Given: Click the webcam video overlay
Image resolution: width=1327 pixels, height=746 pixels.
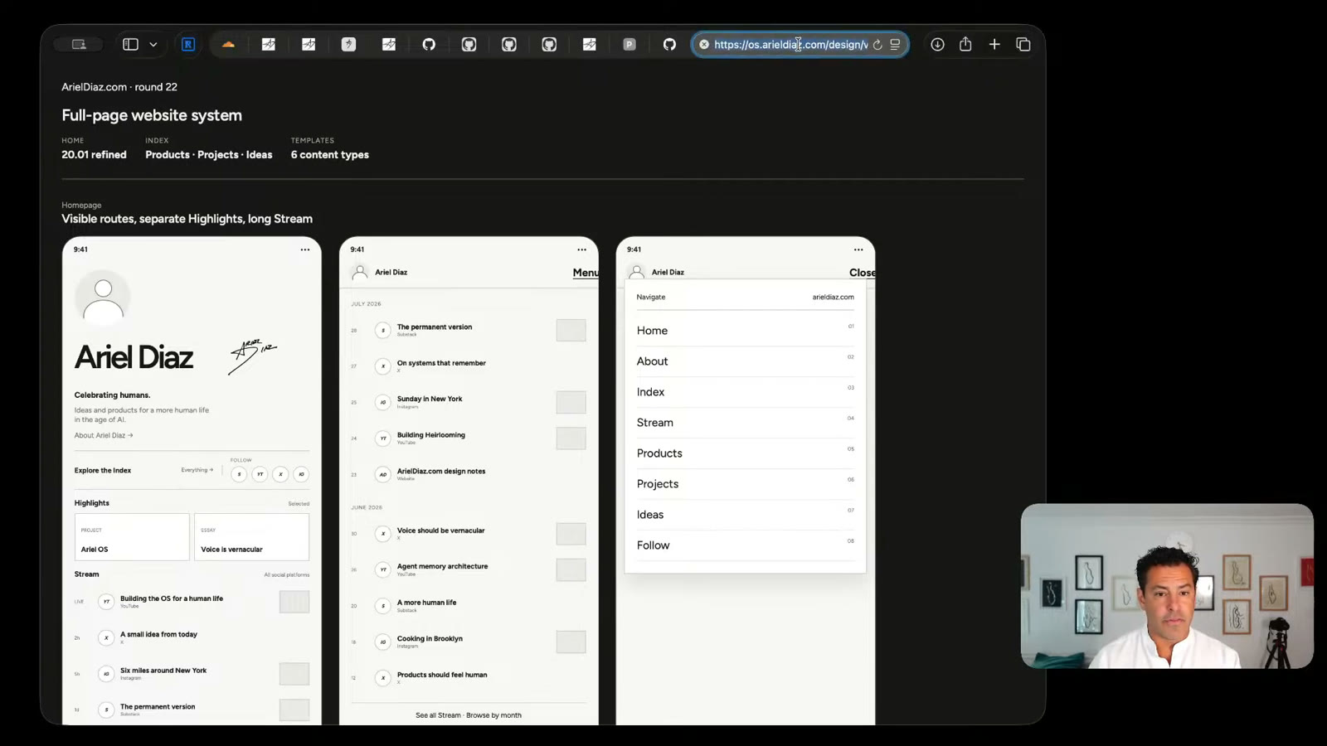Looking at the screenshot, I should click(x=1167, y=586).
